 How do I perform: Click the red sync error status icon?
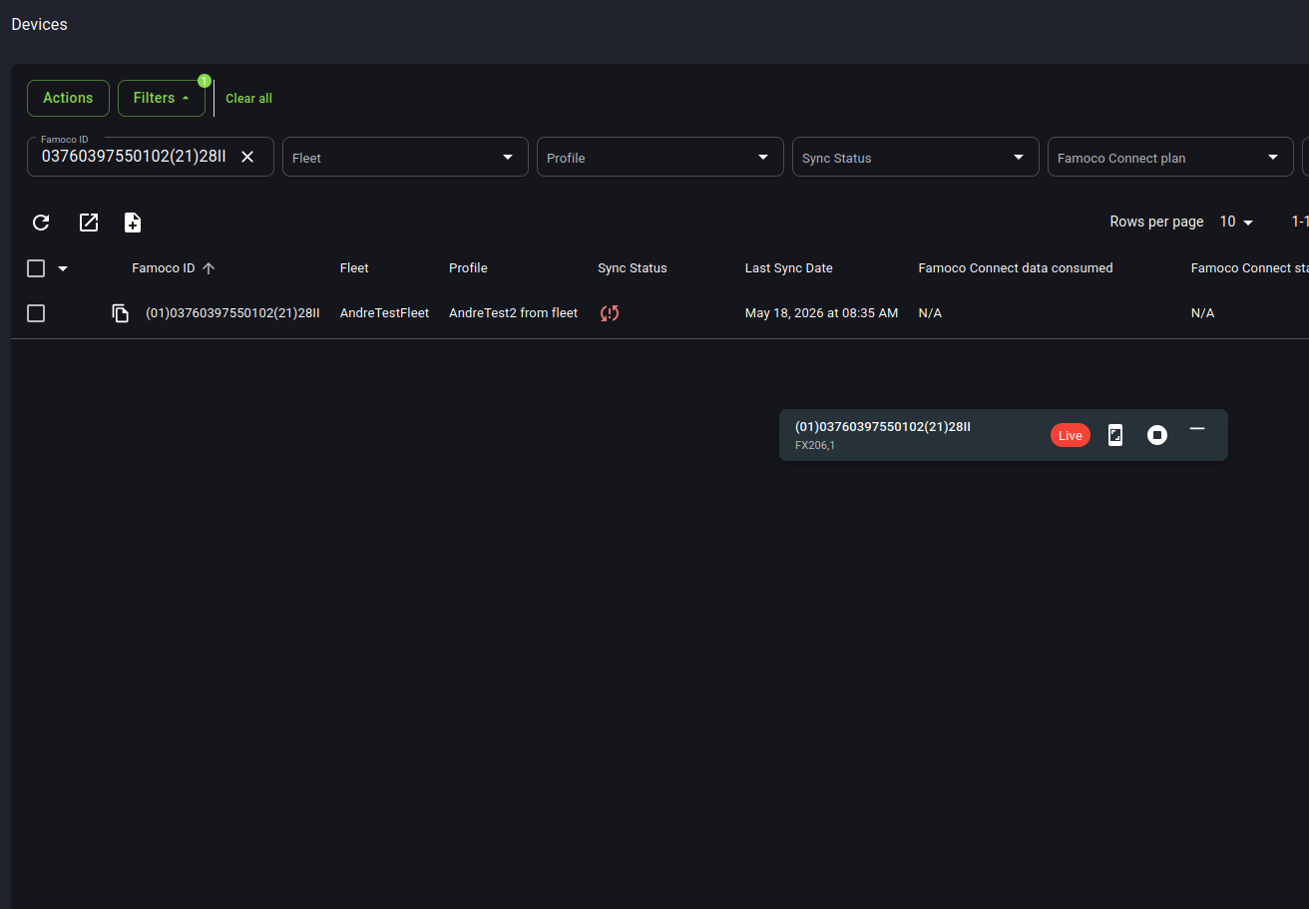[x=610, y=313]
